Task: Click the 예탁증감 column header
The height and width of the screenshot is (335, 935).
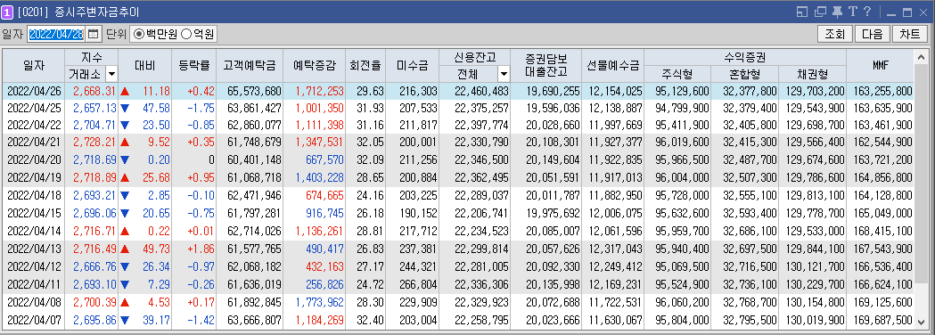Action: coord(315,66)
